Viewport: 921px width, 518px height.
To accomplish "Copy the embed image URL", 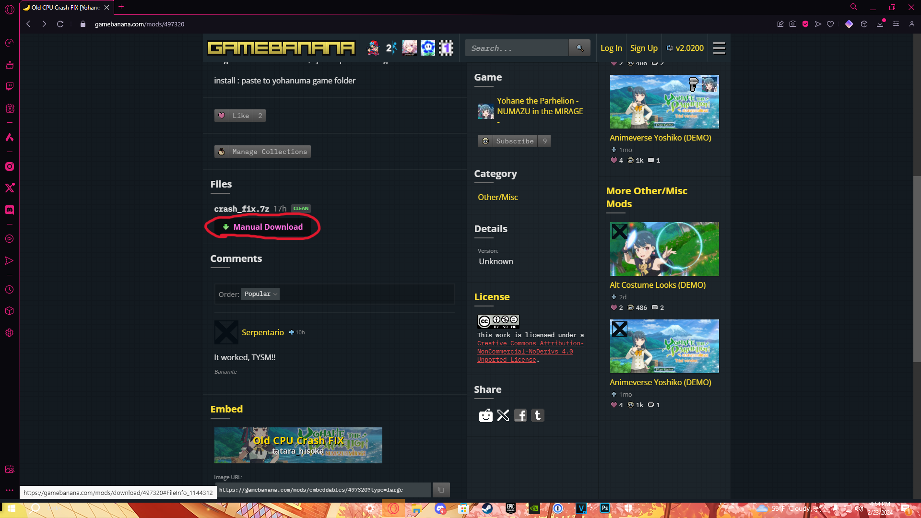I will coord(441,490).
